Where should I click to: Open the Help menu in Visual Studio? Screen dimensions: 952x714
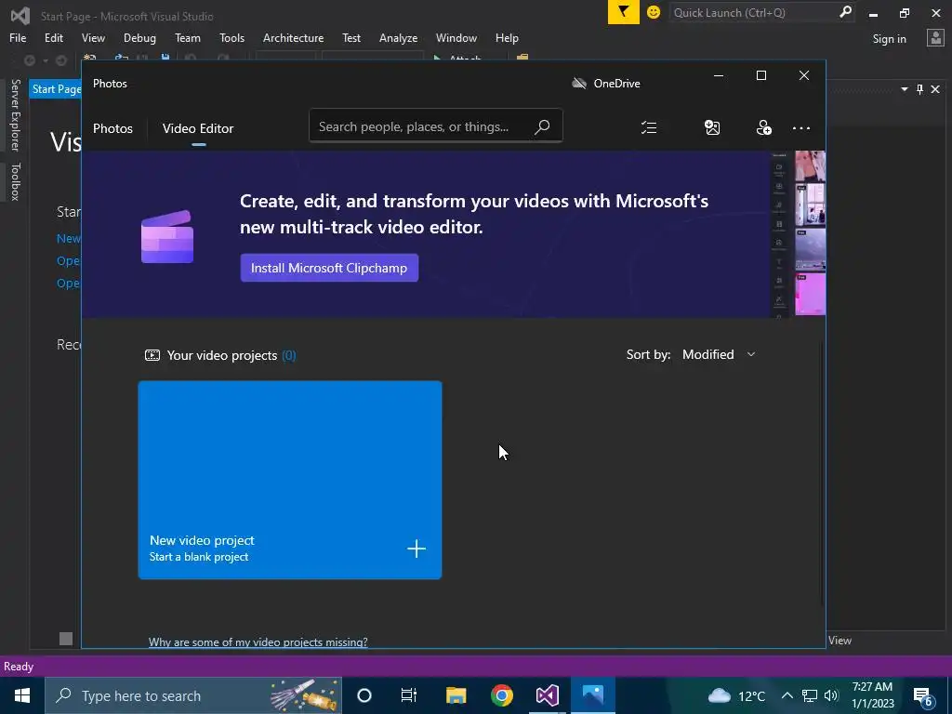tap(507, 37)
